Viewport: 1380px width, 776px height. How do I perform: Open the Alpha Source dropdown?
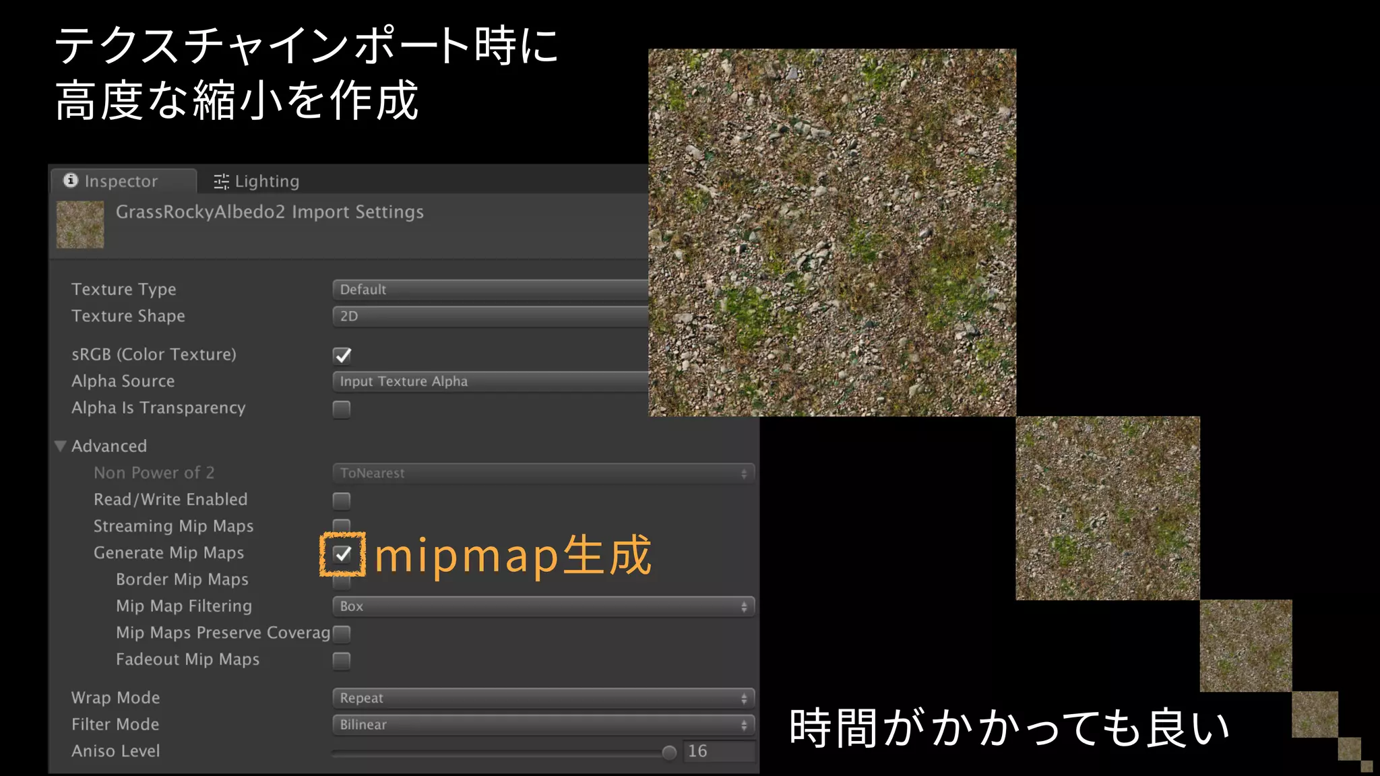point(491,382)
